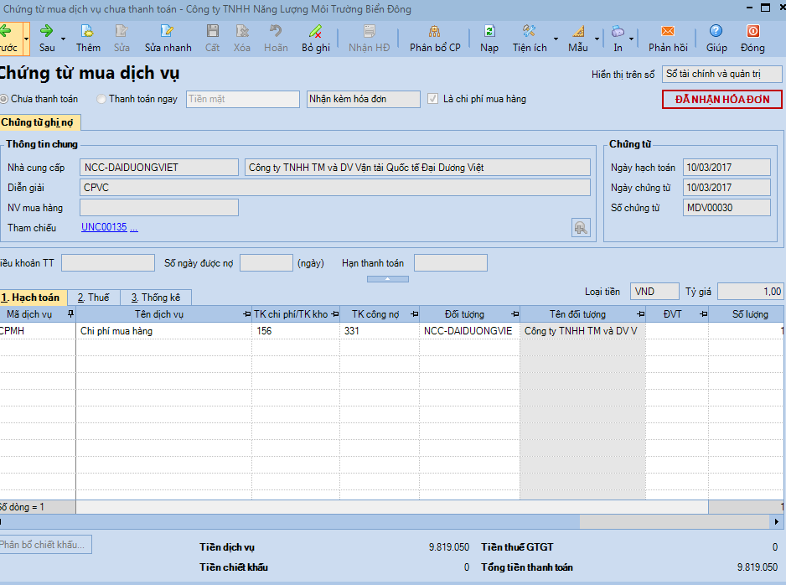This screenshot has width=786, height=585.
Task: Reload data with the Nạp icon
Action: click(x=489, y=38)
